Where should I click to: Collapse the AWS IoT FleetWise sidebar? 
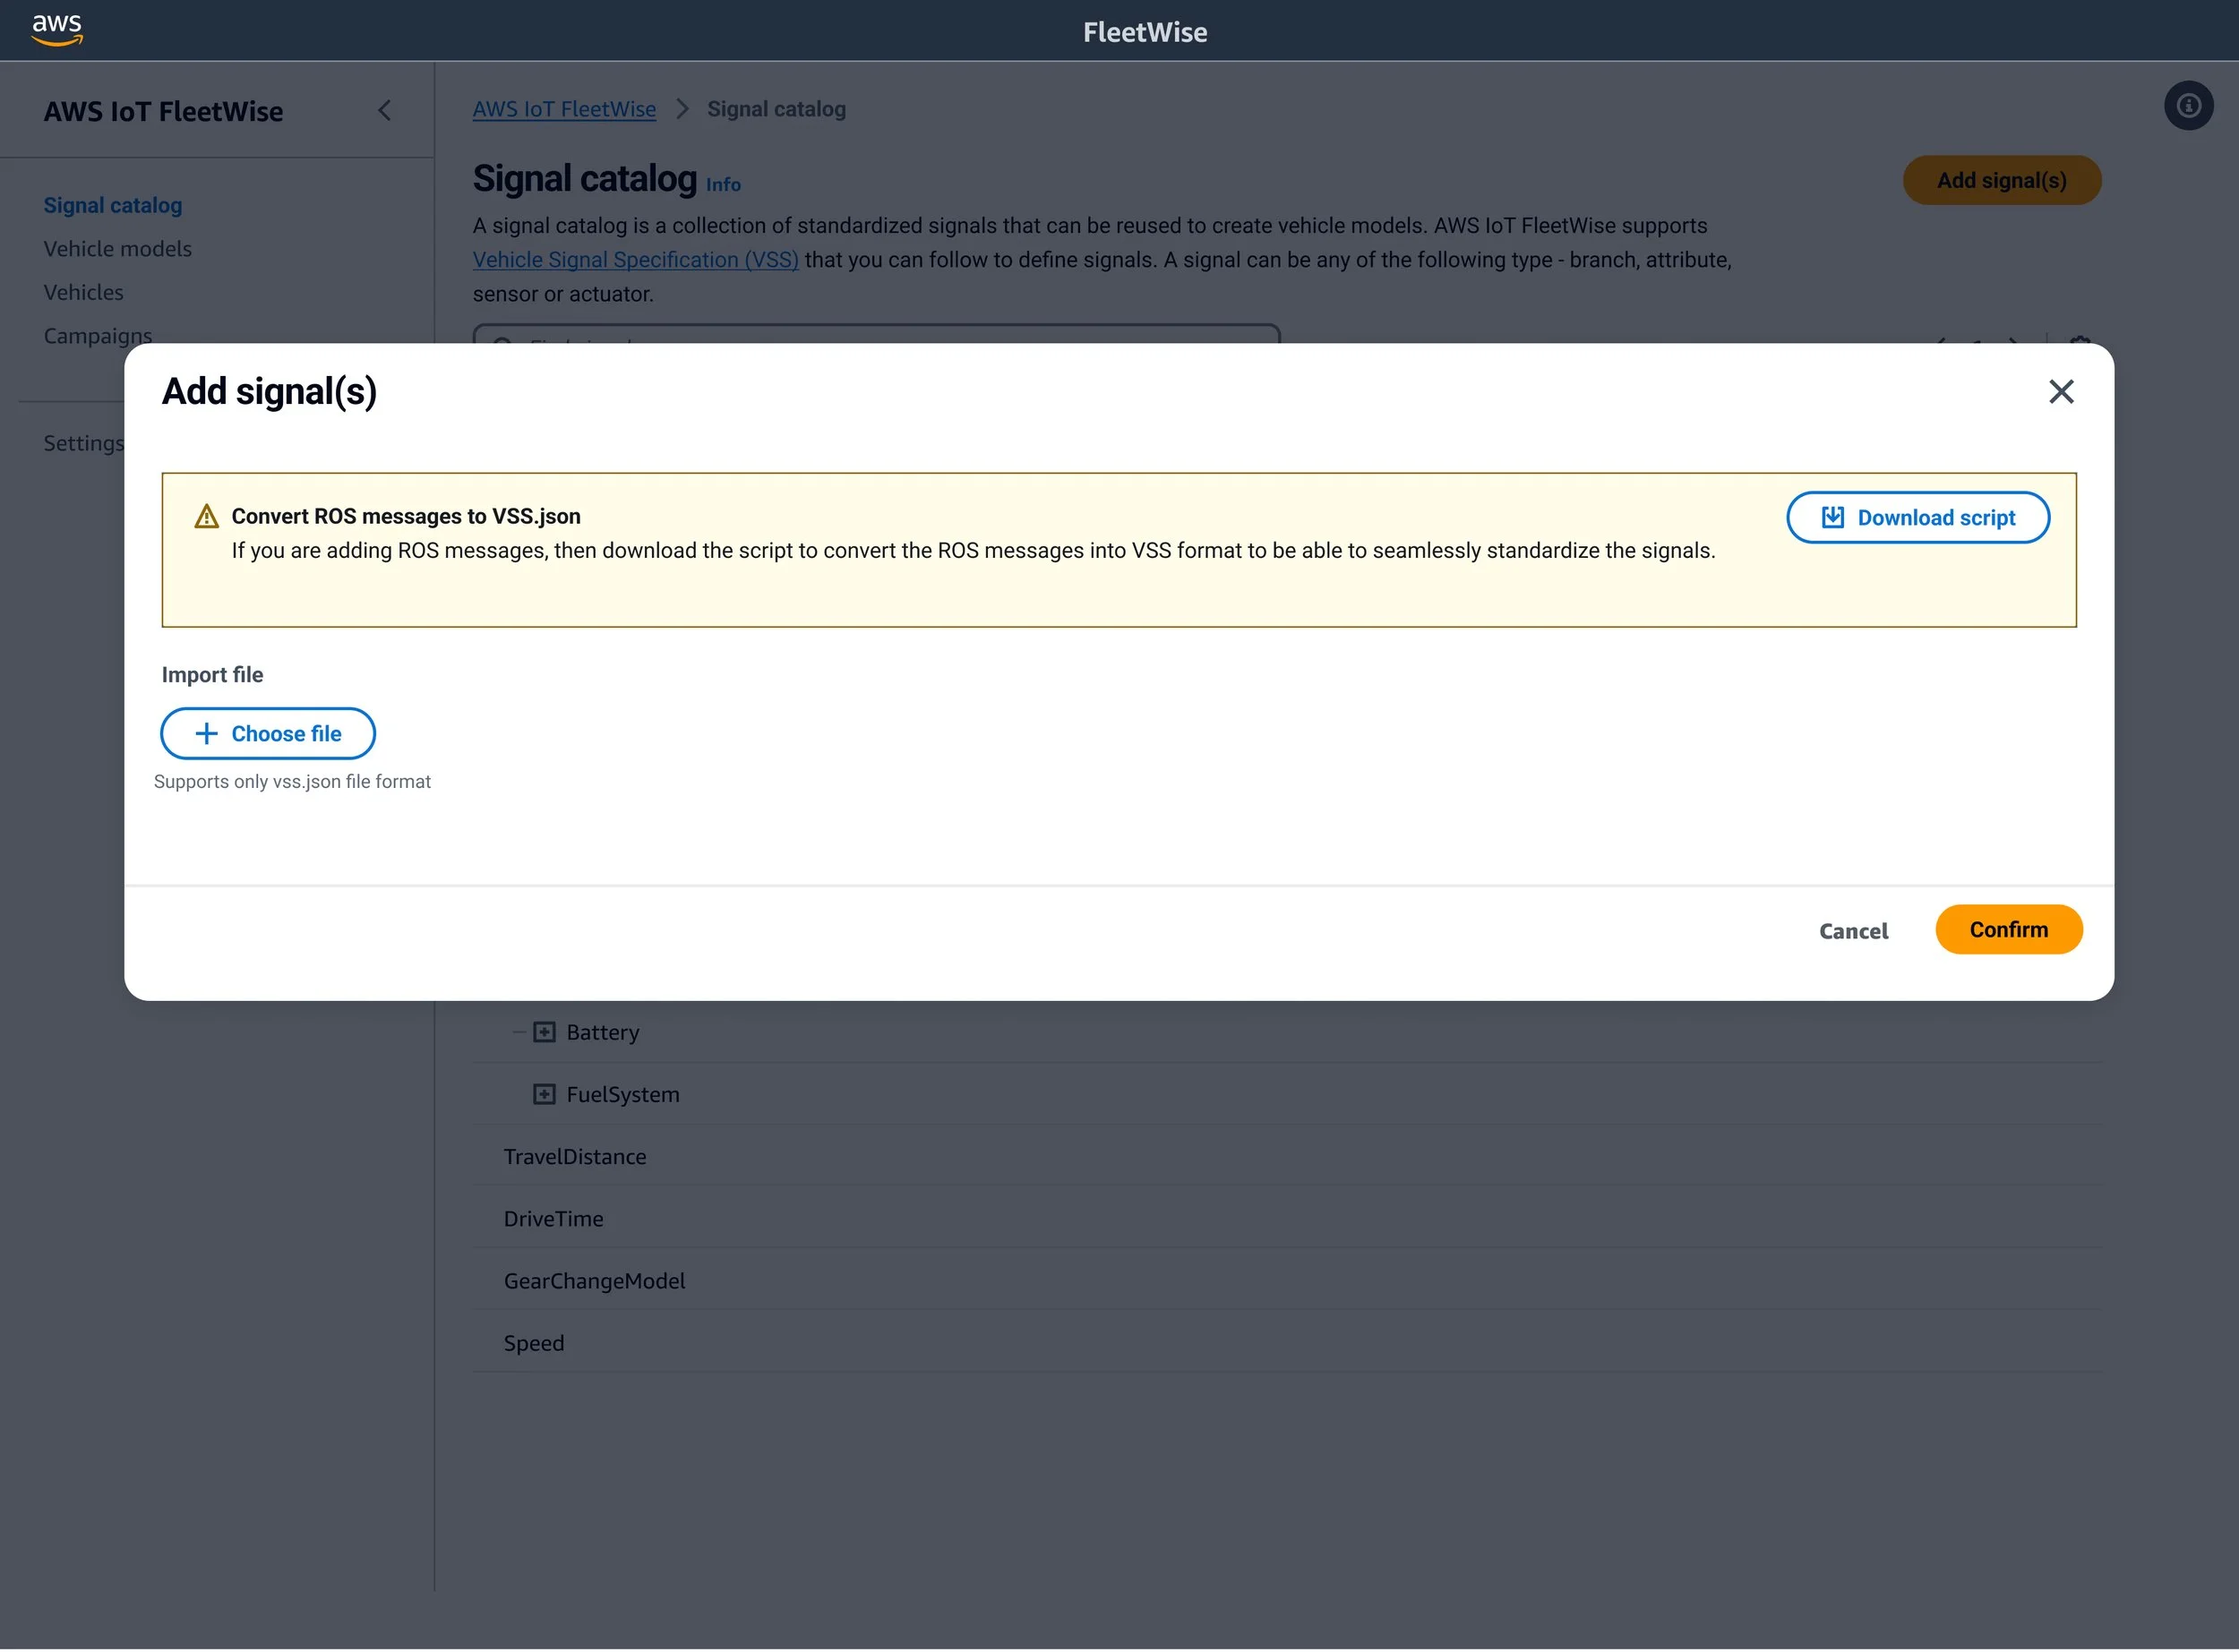coord(384,111)
